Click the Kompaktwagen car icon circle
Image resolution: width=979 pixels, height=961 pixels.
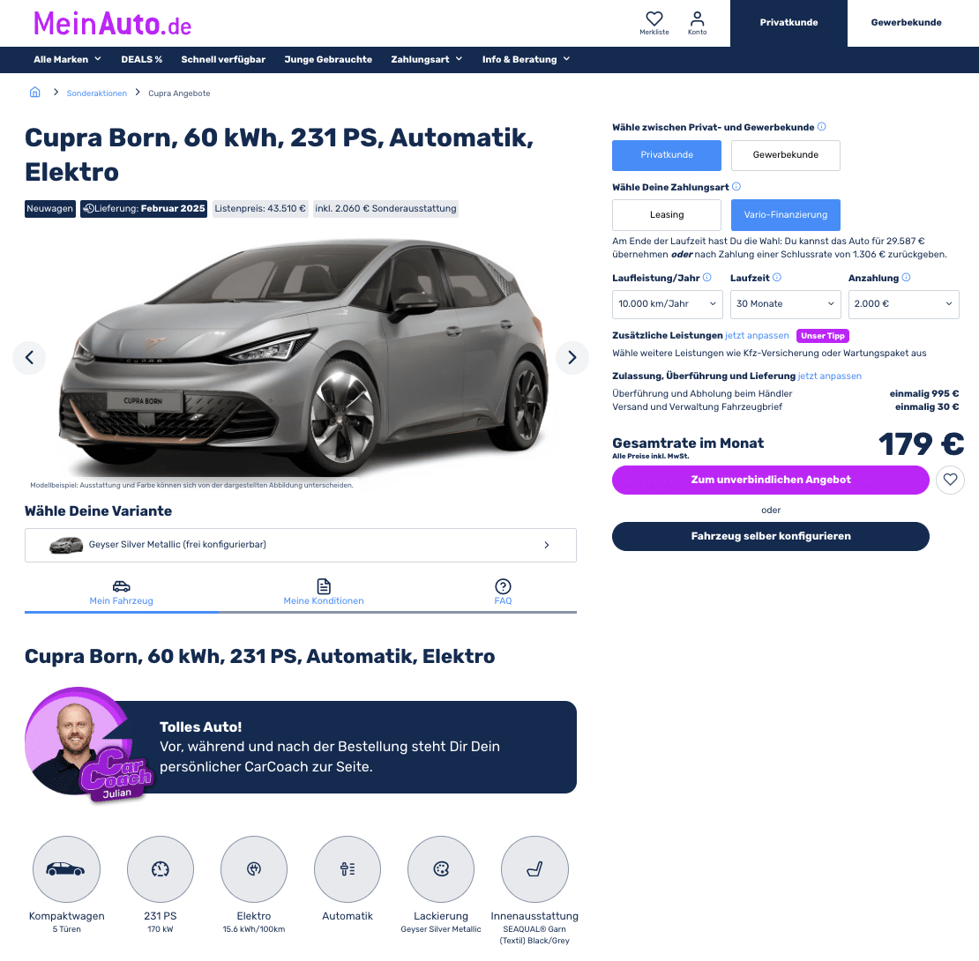(66, 868)
